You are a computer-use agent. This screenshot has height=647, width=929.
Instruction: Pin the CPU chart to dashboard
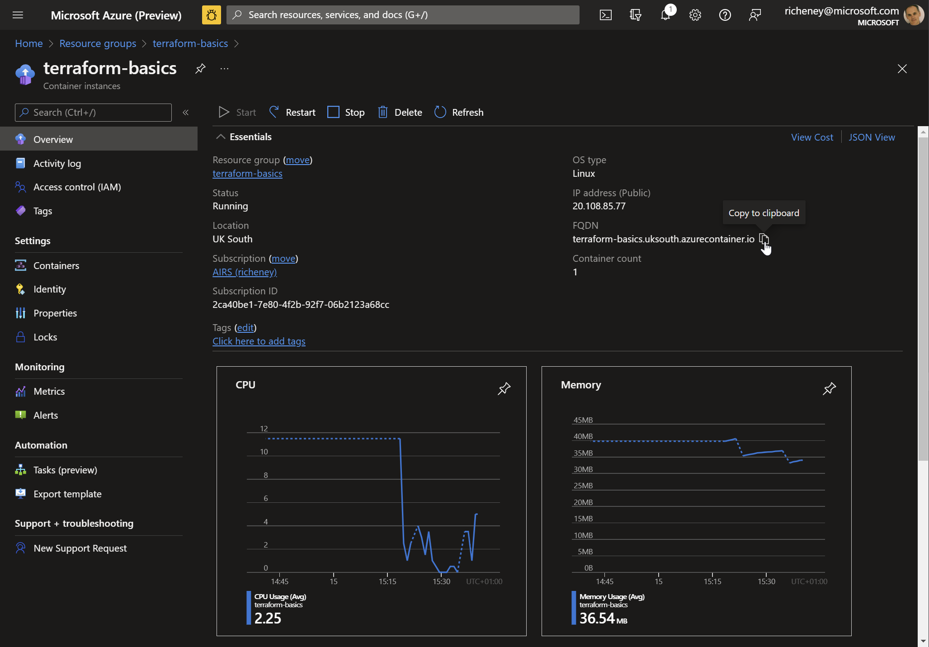504,388
